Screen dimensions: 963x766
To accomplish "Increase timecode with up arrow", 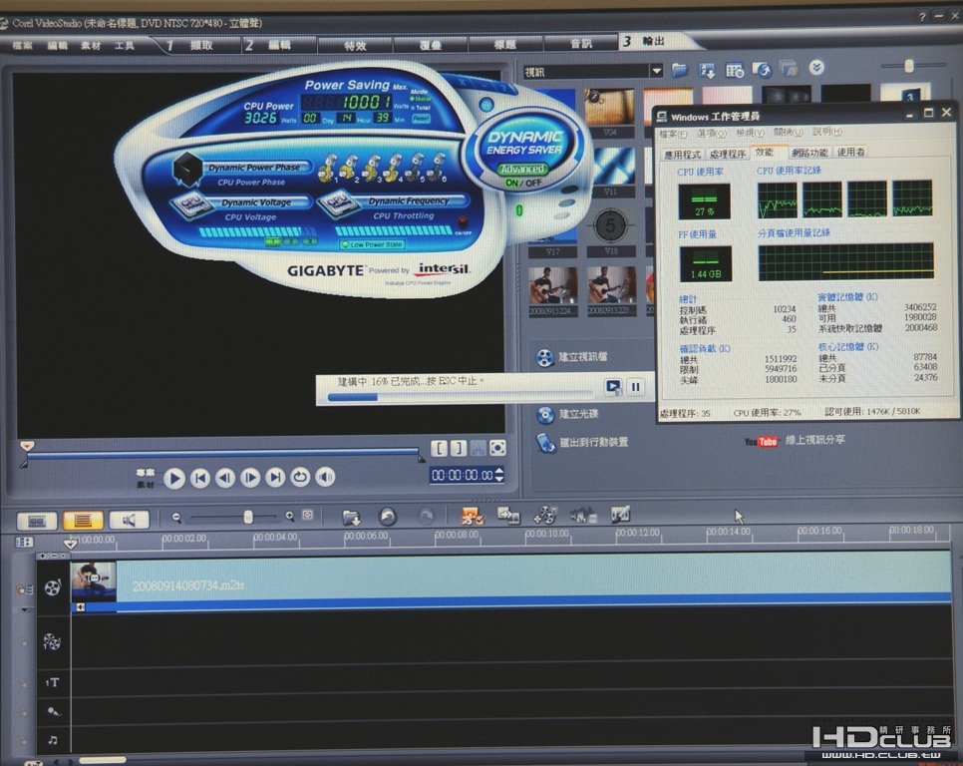I will coord(499,471).
